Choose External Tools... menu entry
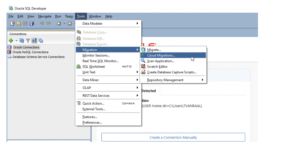 coord(108,109)
